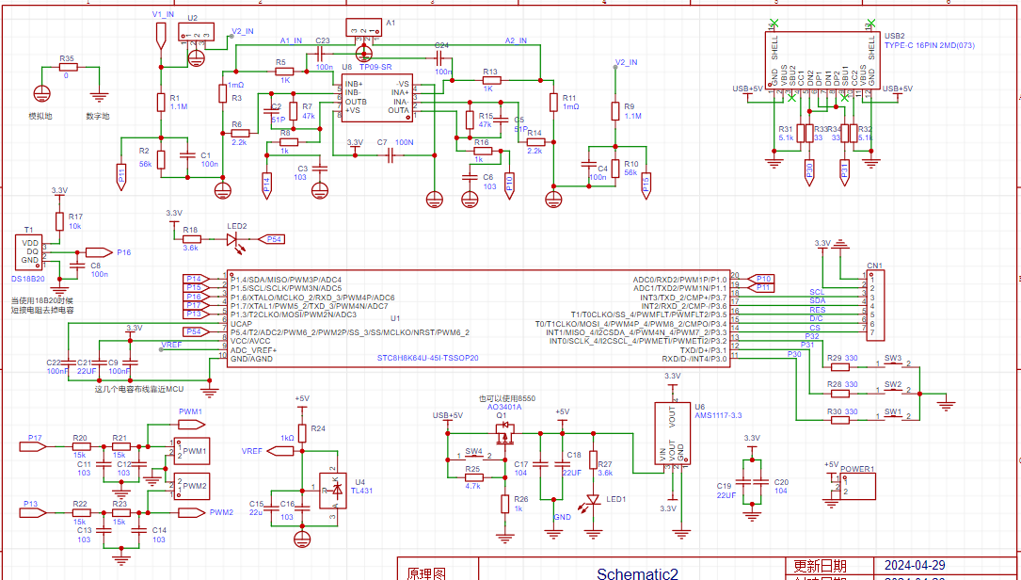The width and height of the screenshot is (1021, 580).
Task: Click the STC8H8K64U-45I-TSSOP20 part label
Action: tap(428, 359)
